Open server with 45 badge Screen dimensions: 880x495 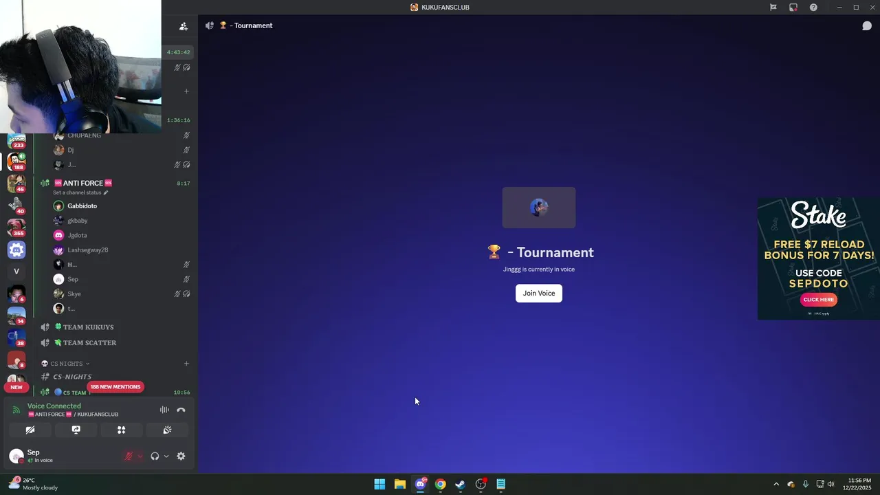pyautogui.click(x=16, y=184)
